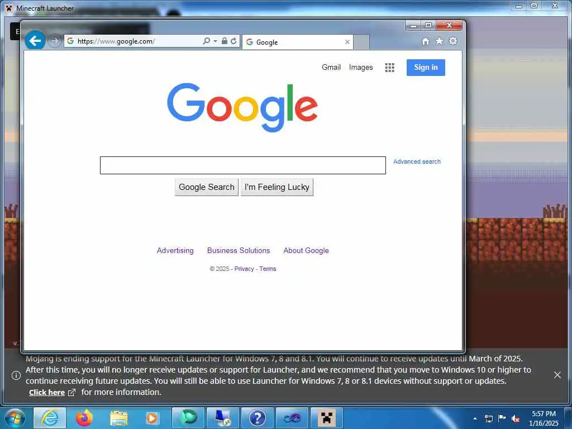Open Business Solutions link
This screenshot has width=572, height=429.
(x=239, y=251)
